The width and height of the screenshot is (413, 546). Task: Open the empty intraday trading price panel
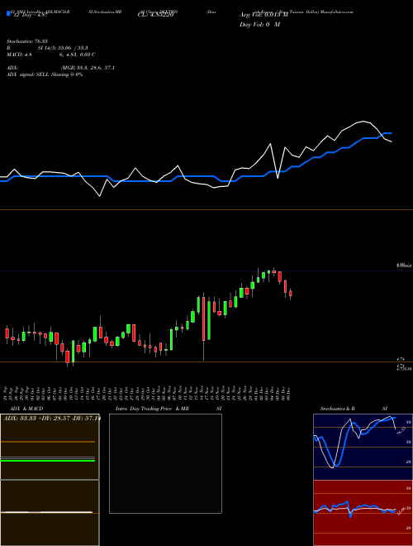[165, 463]
